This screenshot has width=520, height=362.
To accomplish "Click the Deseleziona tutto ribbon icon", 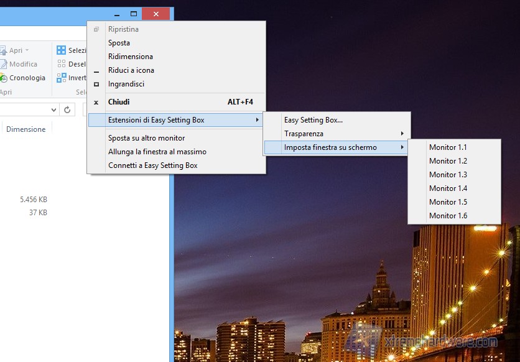I will click(62, 64).
